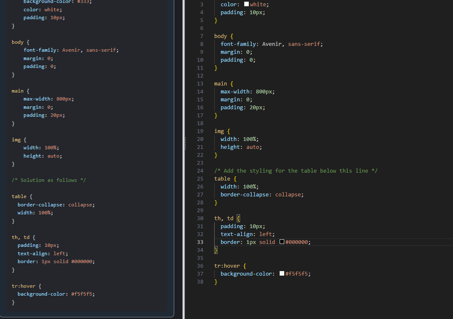Click "Avenir" font name in the solution panel
The image size is (453, 319).
(71, 50)
